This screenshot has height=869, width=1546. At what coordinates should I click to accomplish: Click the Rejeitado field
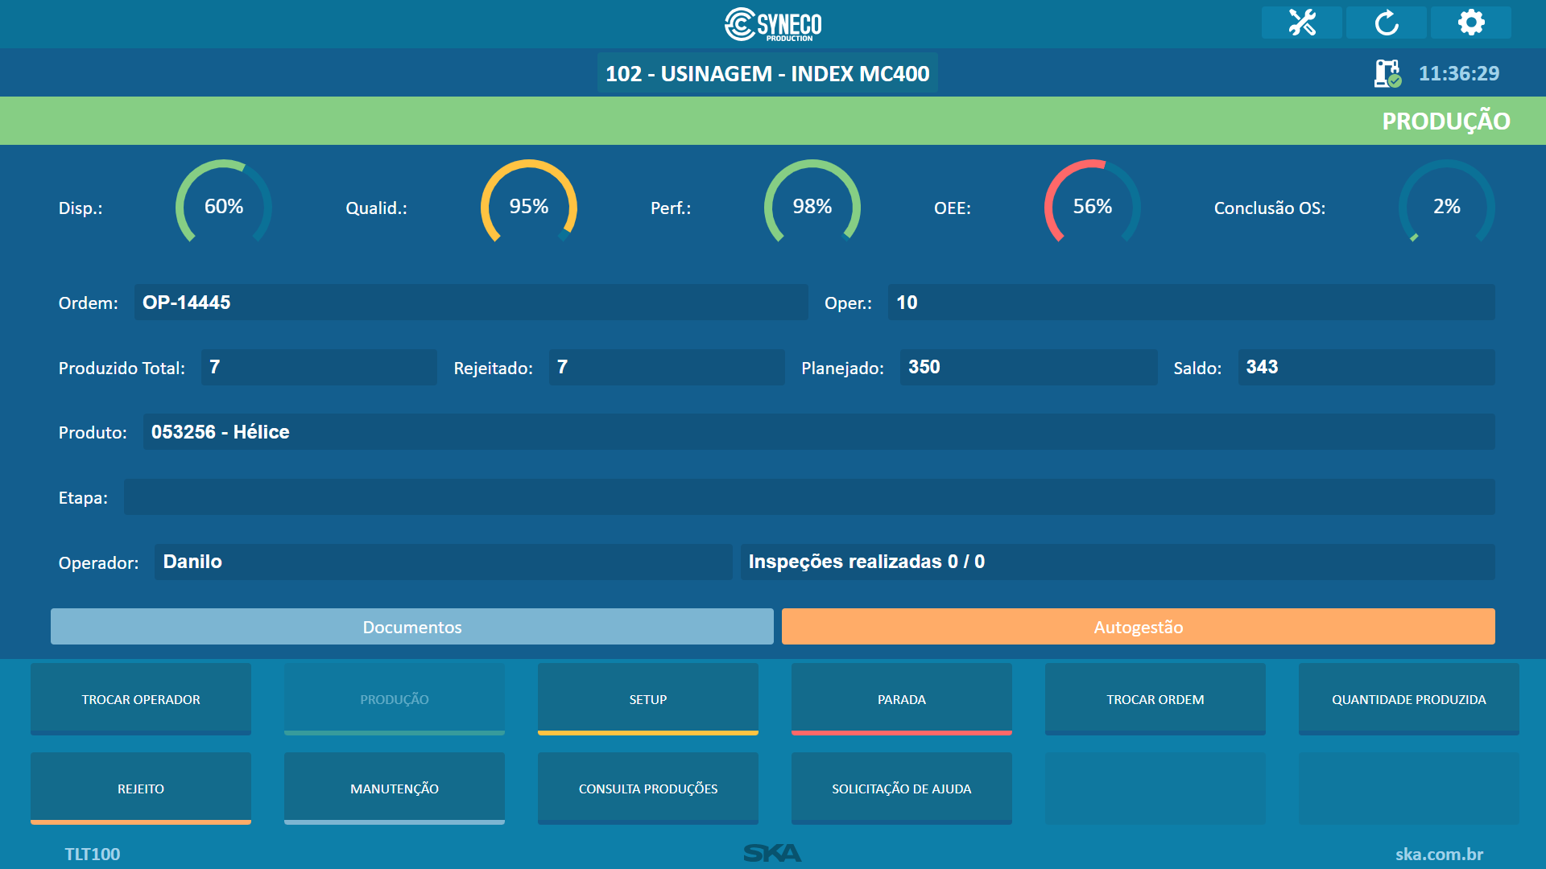click(667, 367)
